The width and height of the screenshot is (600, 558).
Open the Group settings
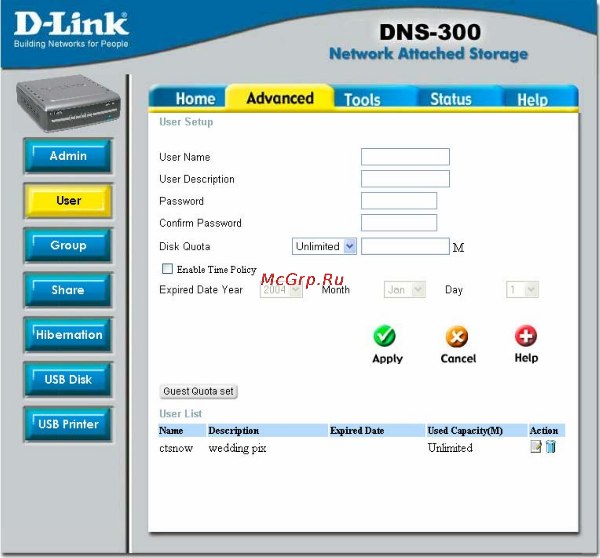(x=68, y=245)
